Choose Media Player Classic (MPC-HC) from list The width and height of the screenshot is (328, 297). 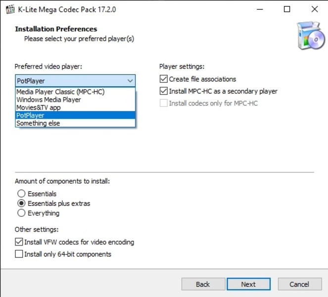point(75,92)
